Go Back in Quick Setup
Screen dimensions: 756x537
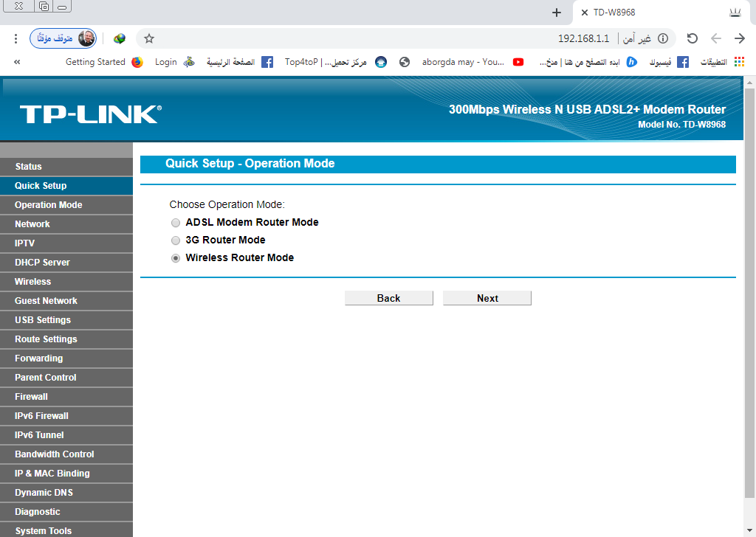tap(388, 297)
